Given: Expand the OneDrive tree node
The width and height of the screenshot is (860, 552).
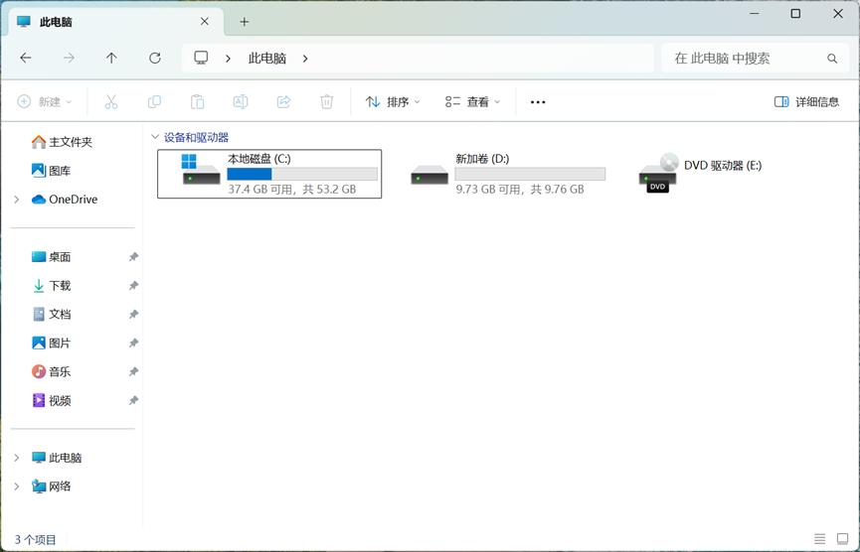Looking at the screenshot, I should [17, 200].
